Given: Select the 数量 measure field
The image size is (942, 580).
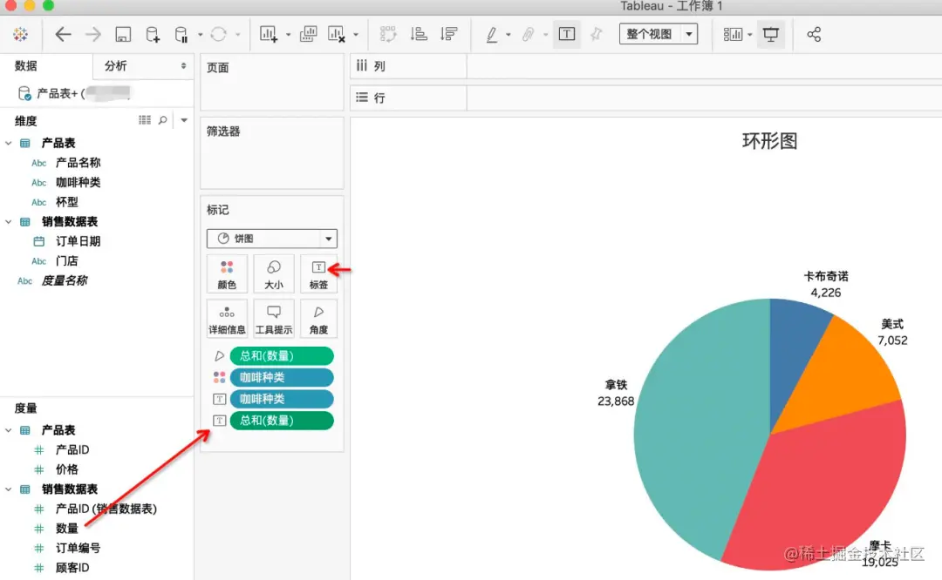Looking at the screenshot, I should click(66, 529).
